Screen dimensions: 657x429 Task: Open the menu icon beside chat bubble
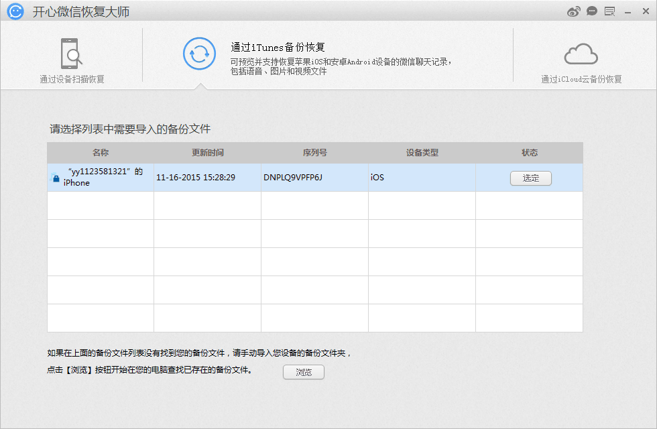click(609, 11)
